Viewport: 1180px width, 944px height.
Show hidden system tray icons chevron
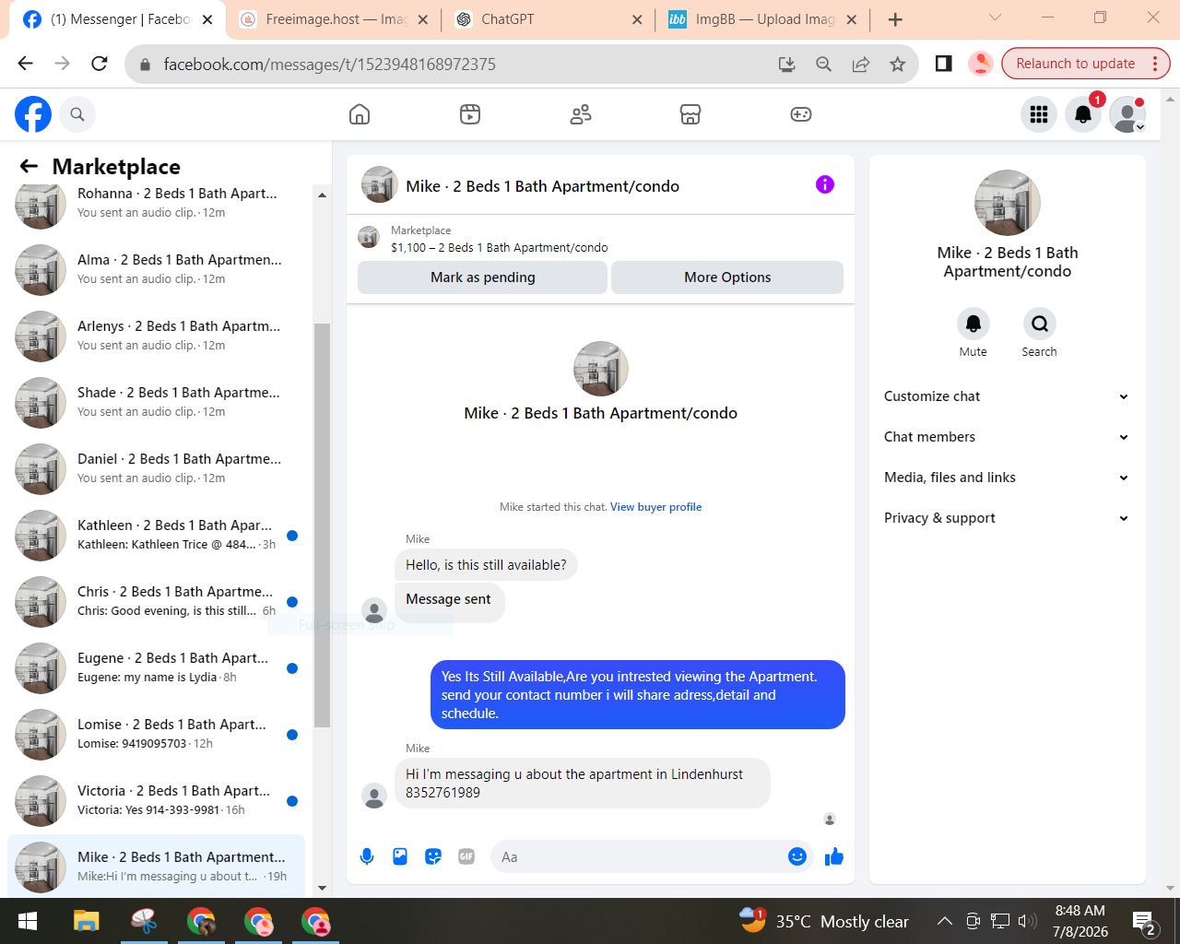click(x=944, y=920)
